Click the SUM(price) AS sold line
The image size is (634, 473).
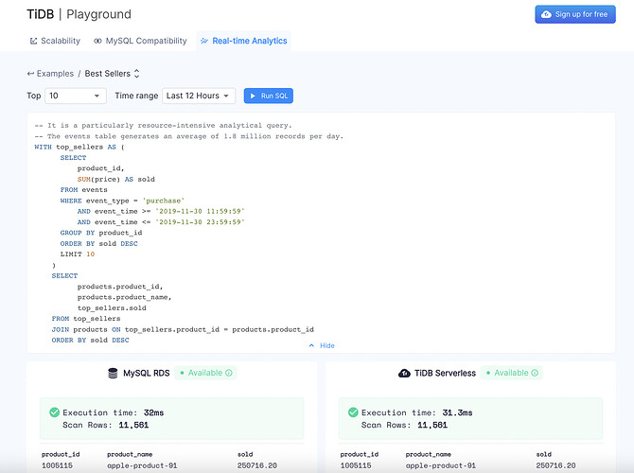(116, 180)
